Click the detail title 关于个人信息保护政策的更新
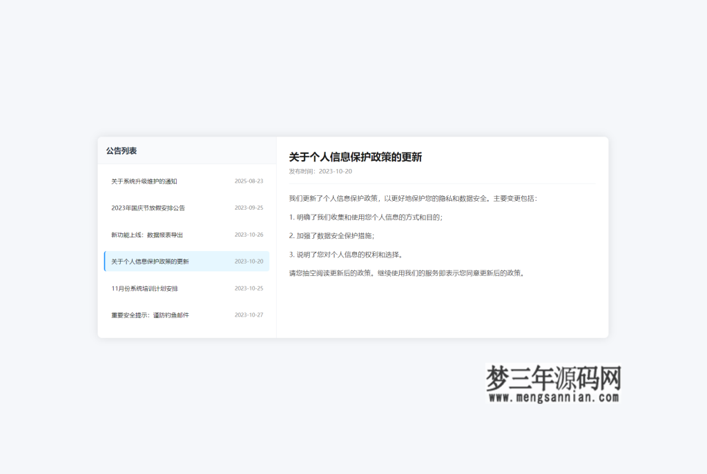 tap(356, 157)
